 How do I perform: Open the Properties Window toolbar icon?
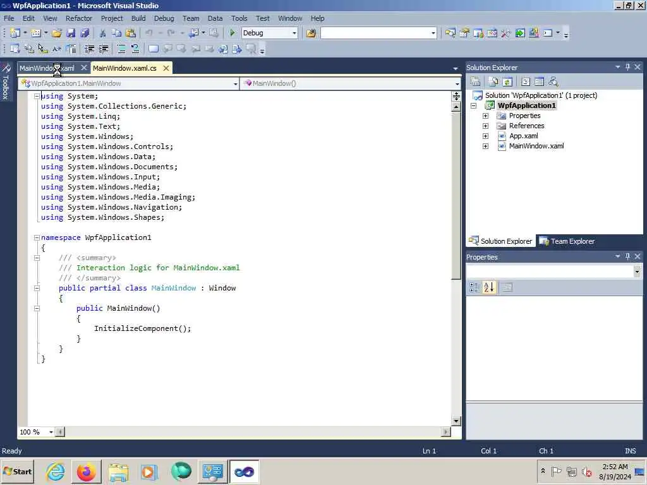point(464,33)
